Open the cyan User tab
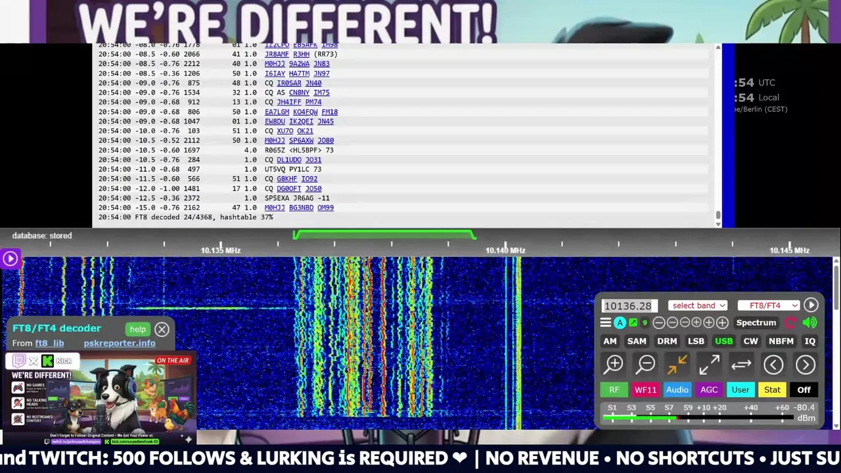The image size is (841, 473). pos(740,390)
